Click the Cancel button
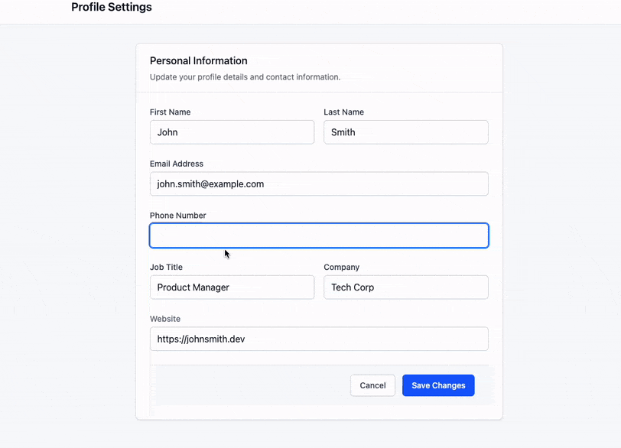 [372, 385]
